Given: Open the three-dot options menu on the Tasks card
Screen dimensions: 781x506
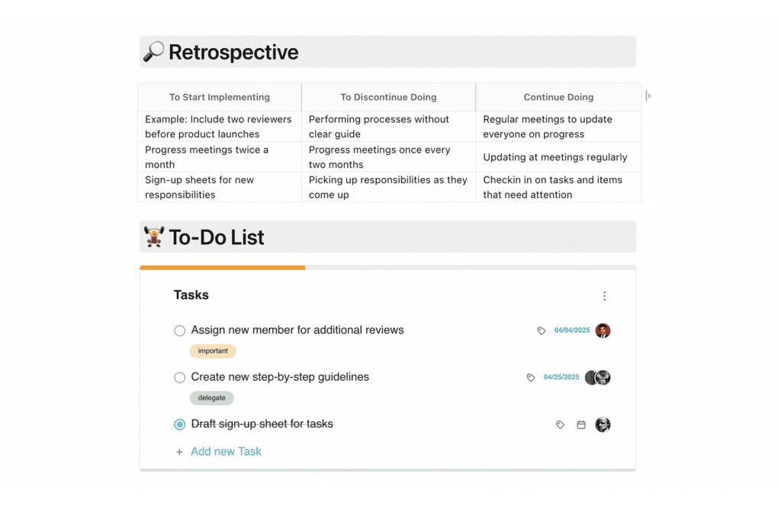Looking at the screenshot, I should click(x=605, y=296).
